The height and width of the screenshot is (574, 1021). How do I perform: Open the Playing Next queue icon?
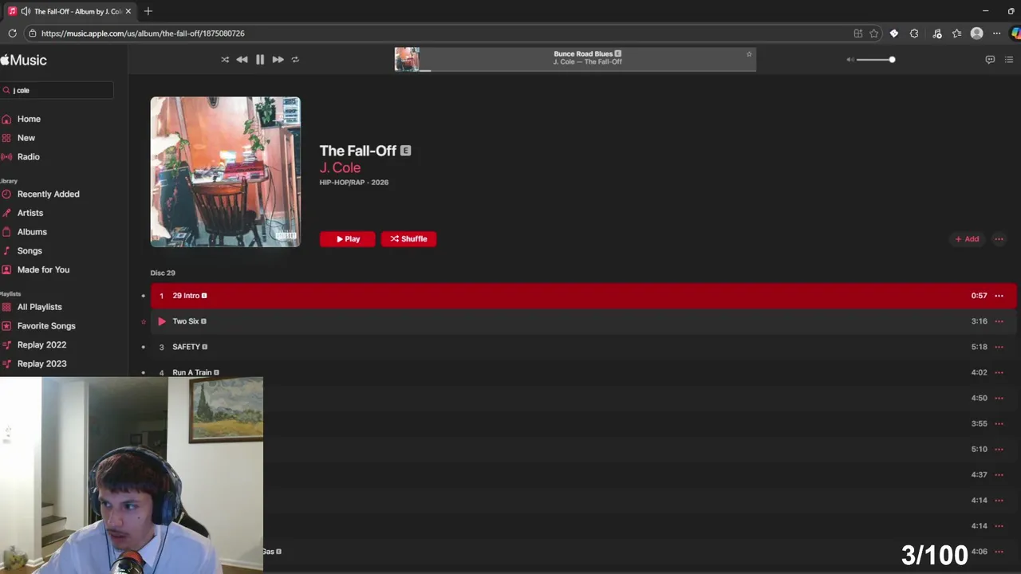point(1009,60)
